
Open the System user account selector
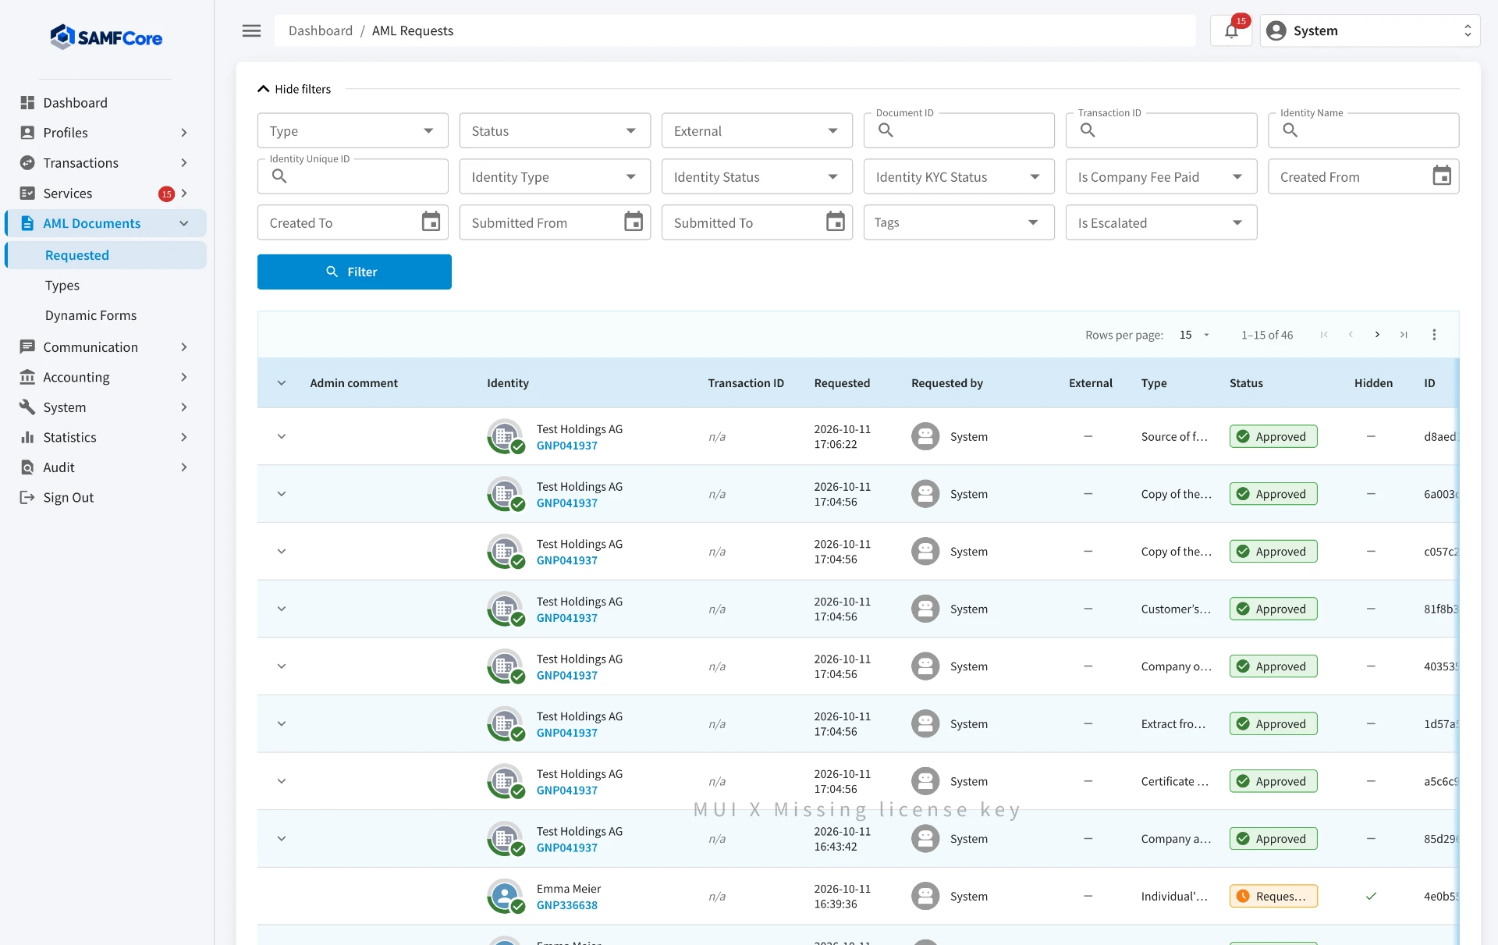[1370, 30]
